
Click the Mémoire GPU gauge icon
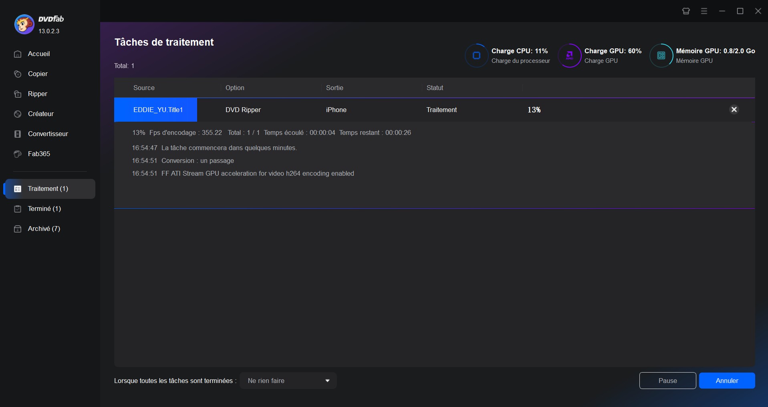tap(661, 56)
